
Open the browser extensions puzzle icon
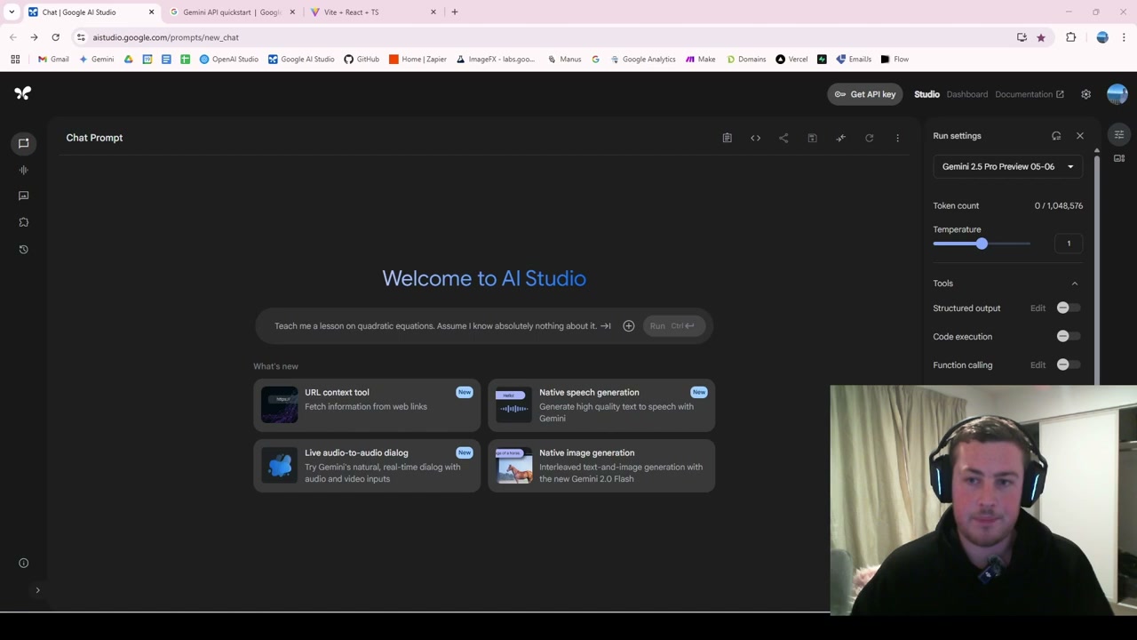click(1070, 37)
